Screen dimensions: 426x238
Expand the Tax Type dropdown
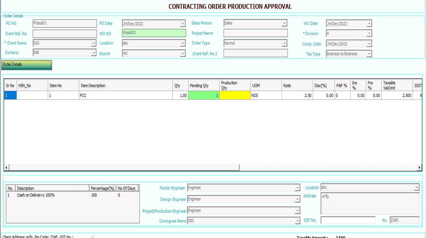369,54
